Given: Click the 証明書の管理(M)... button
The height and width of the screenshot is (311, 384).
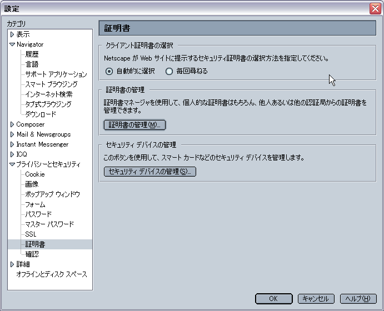Looking at the screenshot, I should click(x=134, y=125).
